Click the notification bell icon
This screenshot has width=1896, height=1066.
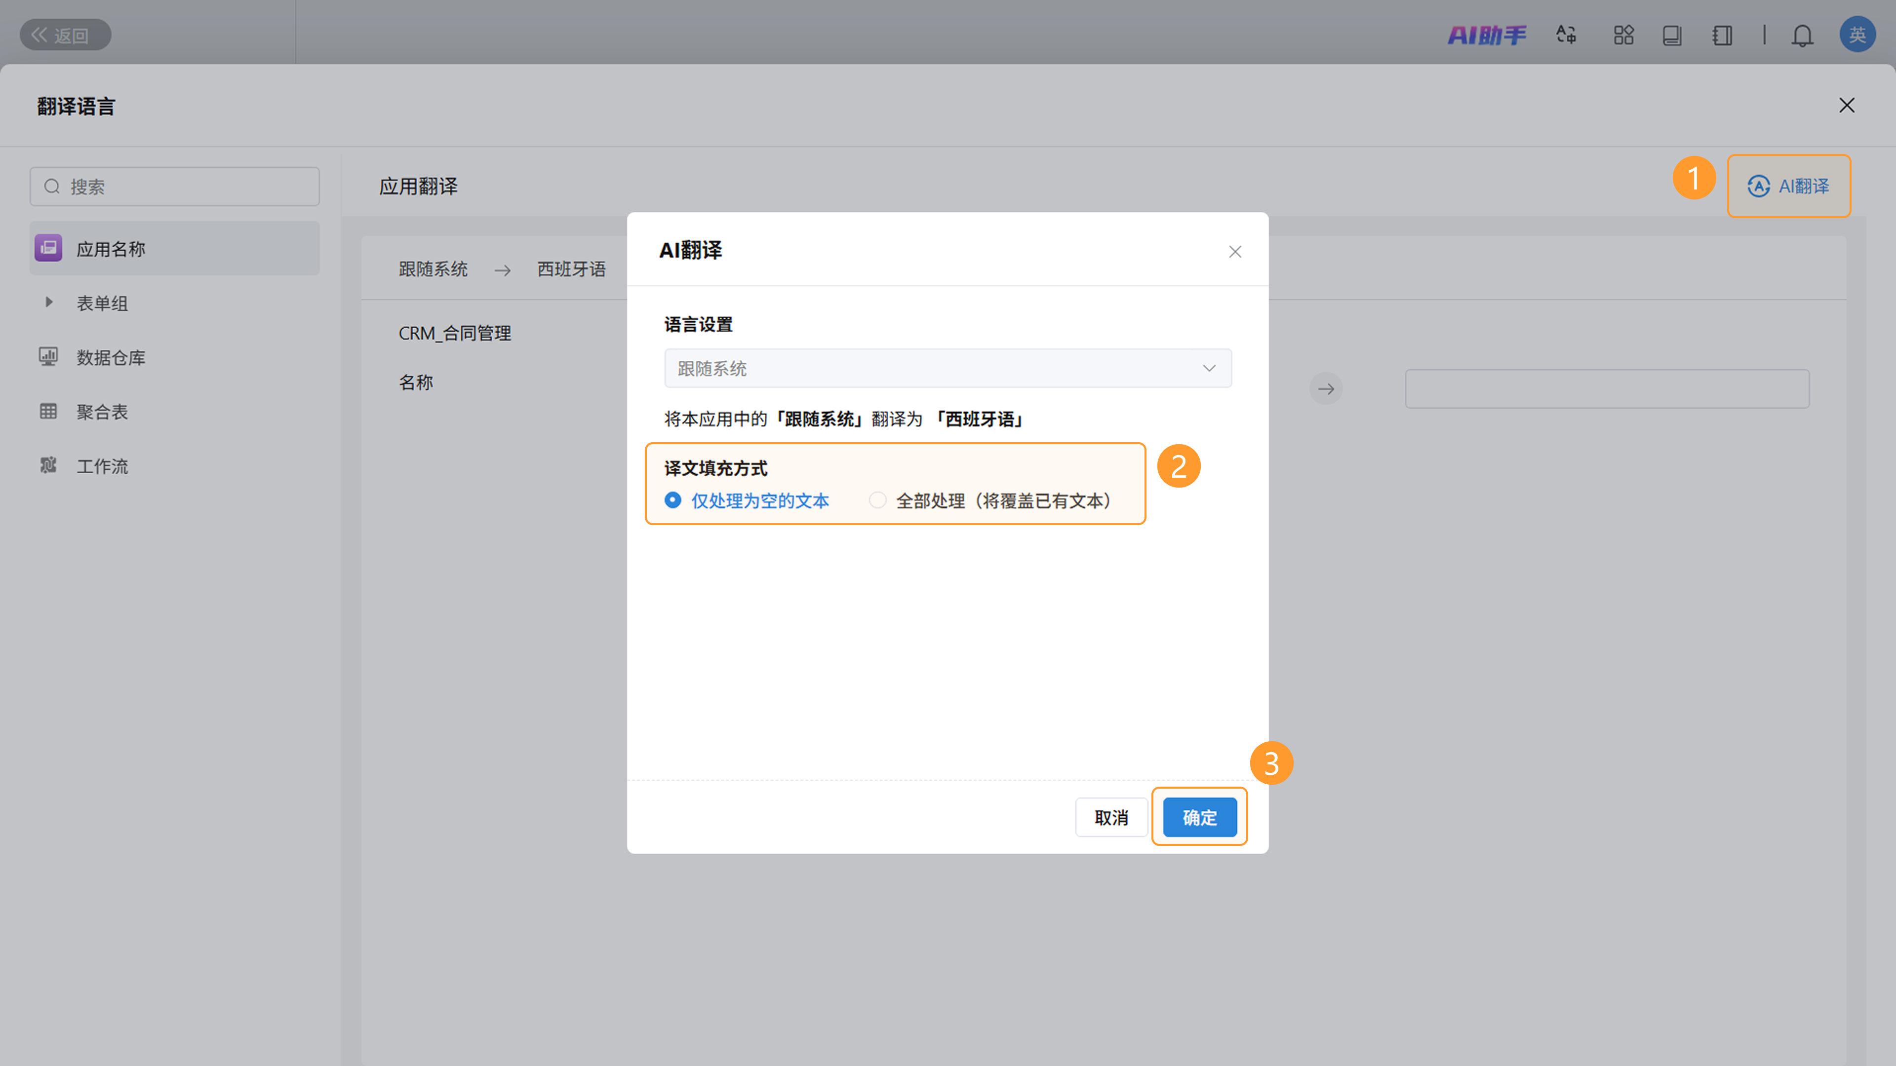(x=1802, y=35)
